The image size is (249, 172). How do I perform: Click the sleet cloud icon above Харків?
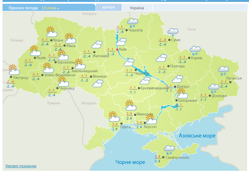(x=195, y=51)
